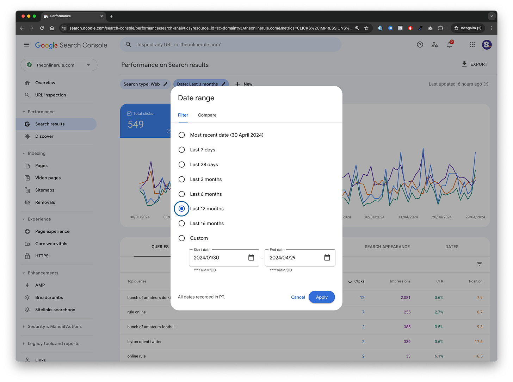Screen dimensions: 513x382
Task: Cancel the Date range dialog
Action: (298, 297)
